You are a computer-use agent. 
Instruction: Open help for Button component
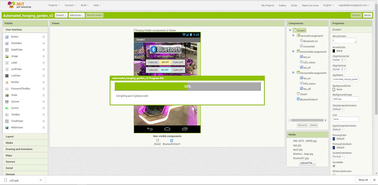click(43, 37)
